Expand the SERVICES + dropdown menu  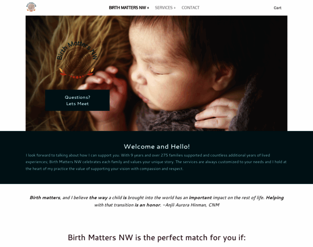pyautogui.click(x=165, y=8)
